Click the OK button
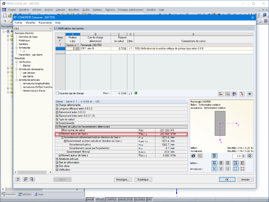Viewport: 269px width, 202px height. click(x=227, y=179)
